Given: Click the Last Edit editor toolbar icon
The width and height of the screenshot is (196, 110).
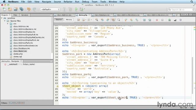Looking at the screenshot, I should click(78, 20).
